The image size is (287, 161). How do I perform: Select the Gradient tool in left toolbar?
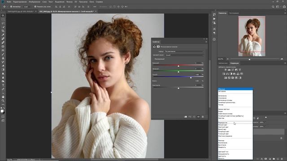pyautogui.click(x=3, y=70)
